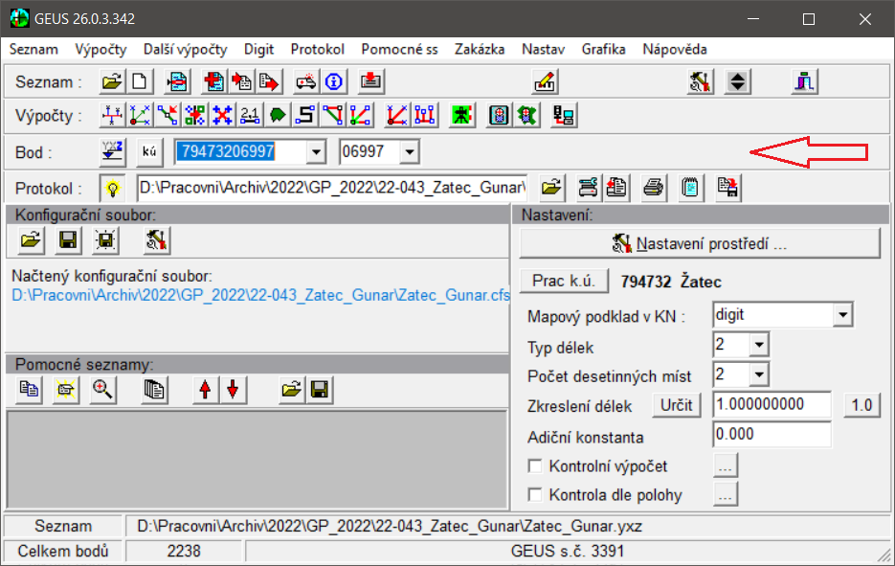Expand the Počet desetinných míst dropdown
Screen dimensions: 895x566
tap(759, 374)
